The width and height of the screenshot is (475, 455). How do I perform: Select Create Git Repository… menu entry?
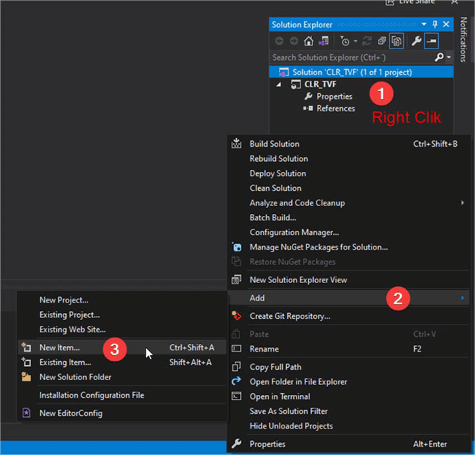pos(290,316)
